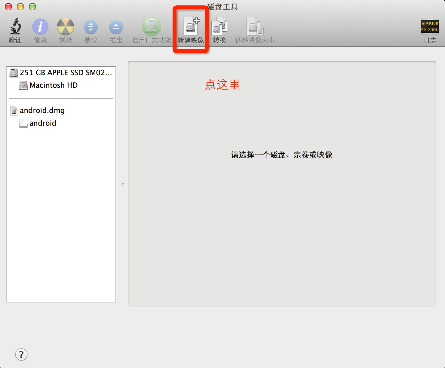
Task: Click the yellow minimize window button
Action: [20, 6]
